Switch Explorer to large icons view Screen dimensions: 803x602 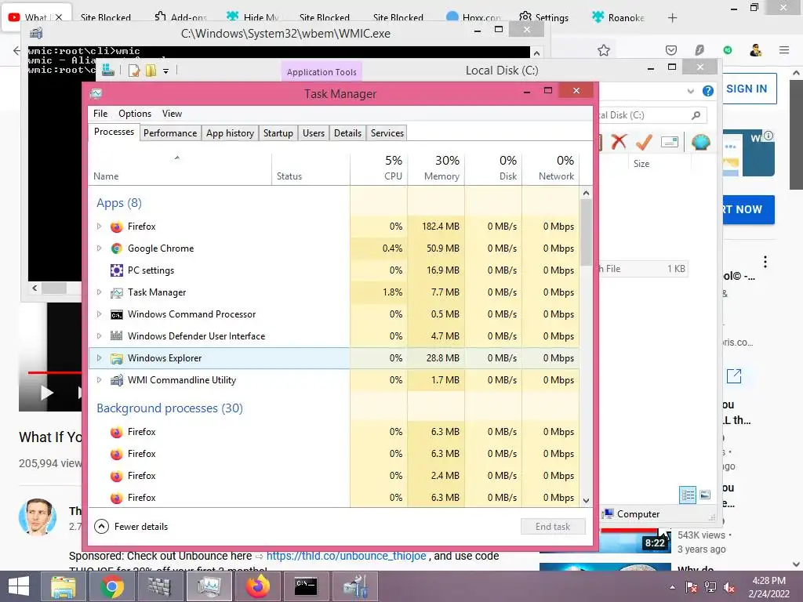tap(705, 495)
